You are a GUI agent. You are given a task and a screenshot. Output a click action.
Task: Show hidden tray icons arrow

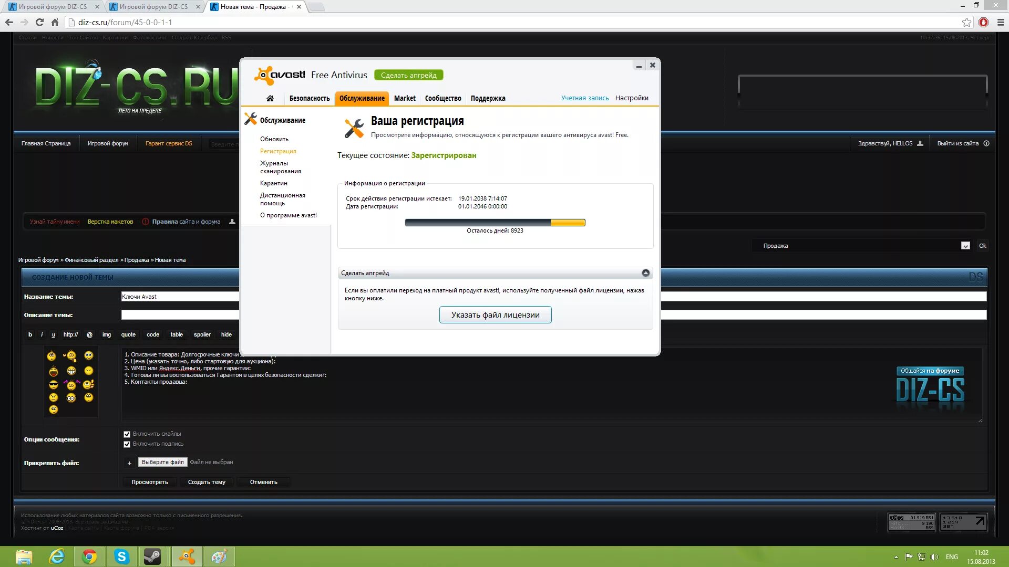tap(896, 557)
